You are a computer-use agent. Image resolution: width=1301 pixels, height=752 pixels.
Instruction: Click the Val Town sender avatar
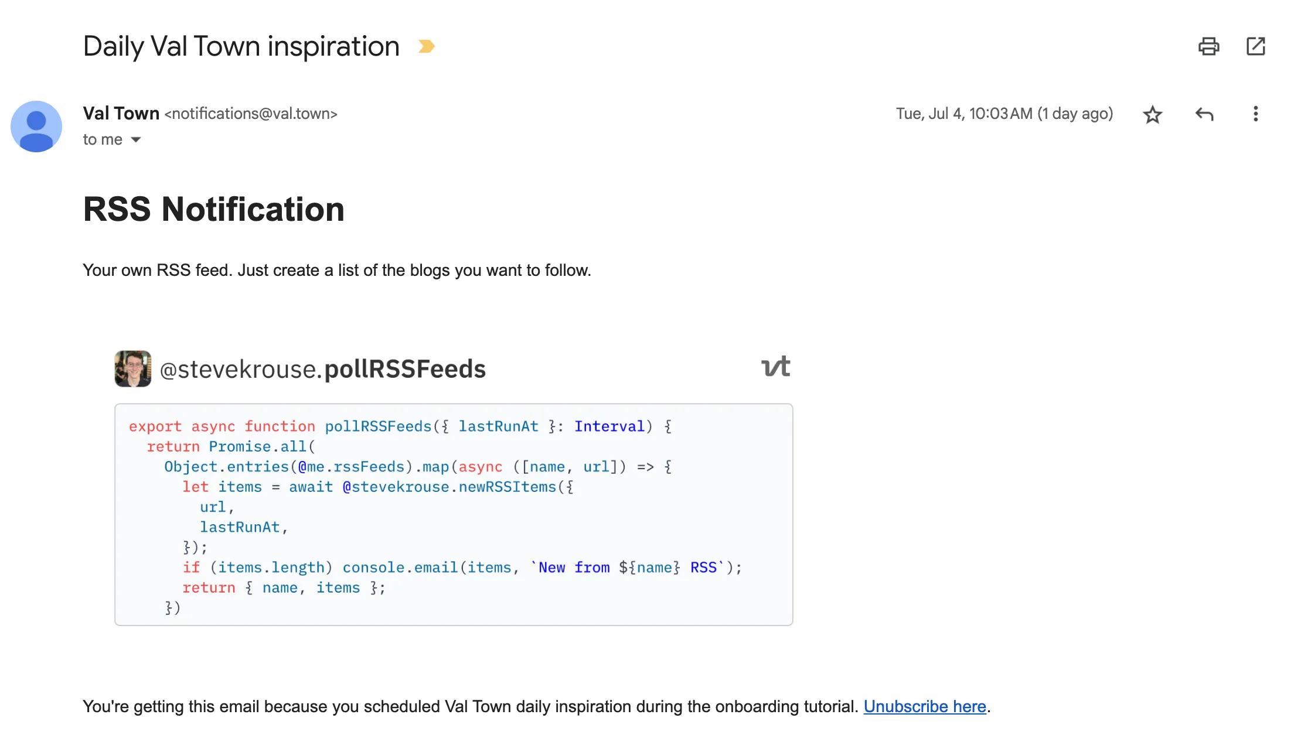pos(36,127)
